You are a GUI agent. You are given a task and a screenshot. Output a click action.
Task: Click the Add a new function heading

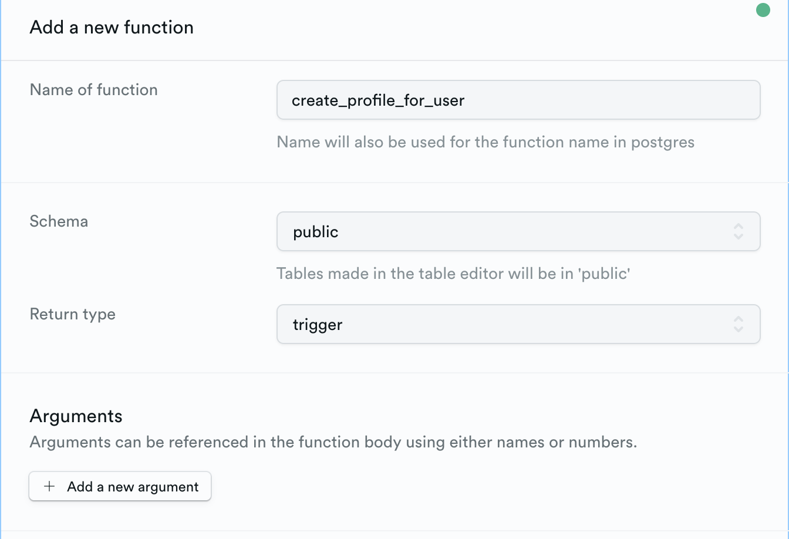pos(112,28)
